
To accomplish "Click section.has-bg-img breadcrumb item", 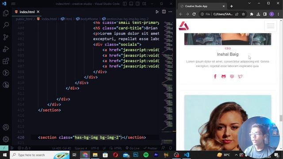I will point(126,19).
